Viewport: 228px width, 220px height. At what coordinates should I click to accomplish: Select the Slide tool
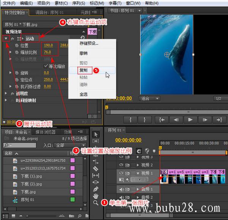(x=96, y=182)
